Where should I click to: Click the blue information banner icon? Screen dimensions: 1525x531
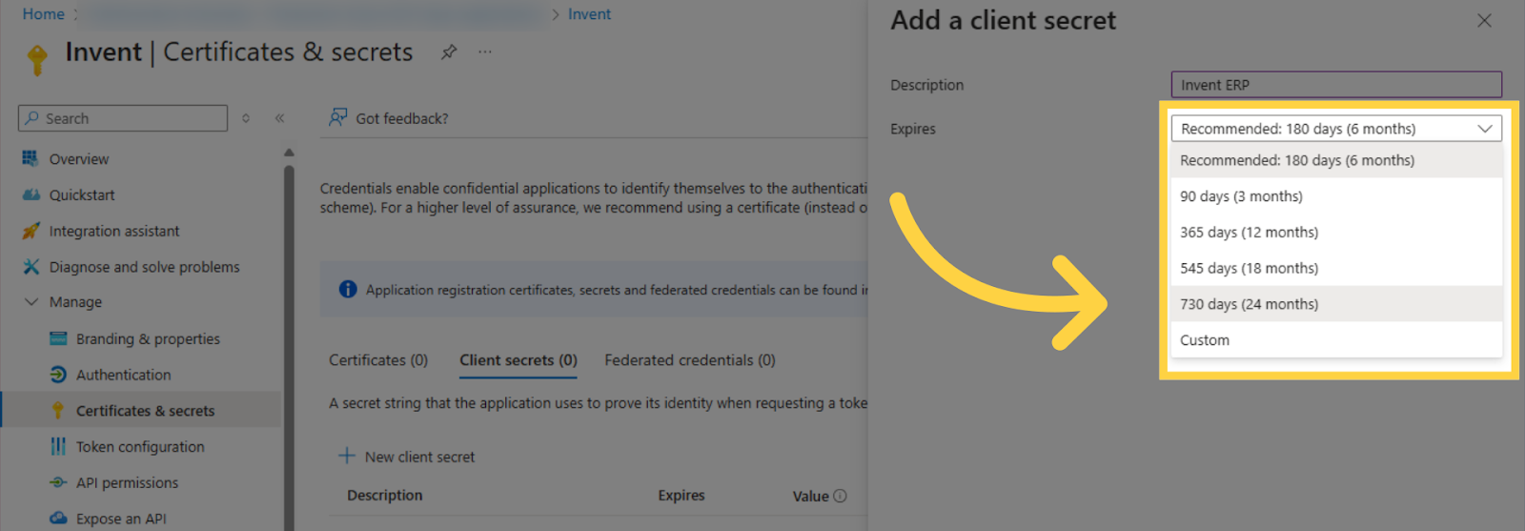click(348, 289)
